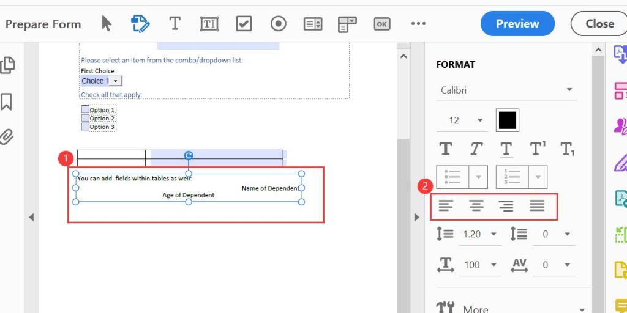Open the horizontal scaling 100 dropdown
This screenshot has width=627, height=313.
(480, 265)
